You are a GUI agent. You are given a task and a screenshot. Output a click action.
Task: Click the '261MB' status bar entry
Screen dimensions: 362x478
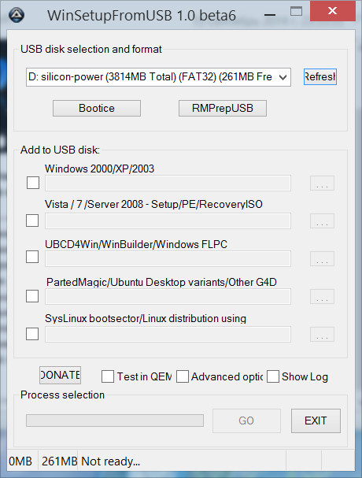point(59,461)
